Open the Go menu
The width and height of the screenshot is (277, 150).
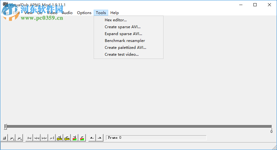coord(40,13)
